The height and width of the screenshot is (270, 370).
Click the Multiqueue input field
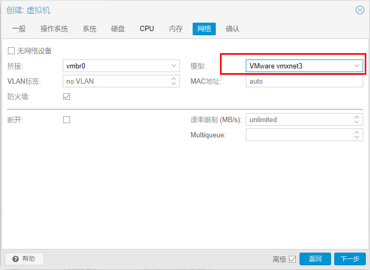[299, 135]
